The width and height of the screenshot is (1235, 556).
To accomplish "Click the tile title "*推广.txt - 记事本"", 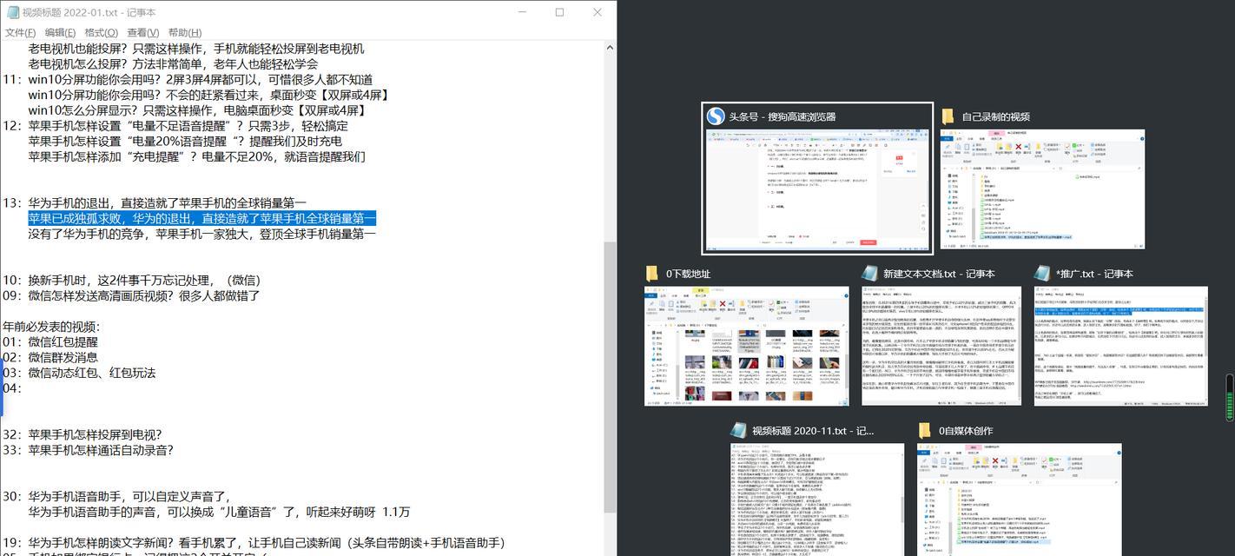I will (1094, 274).
